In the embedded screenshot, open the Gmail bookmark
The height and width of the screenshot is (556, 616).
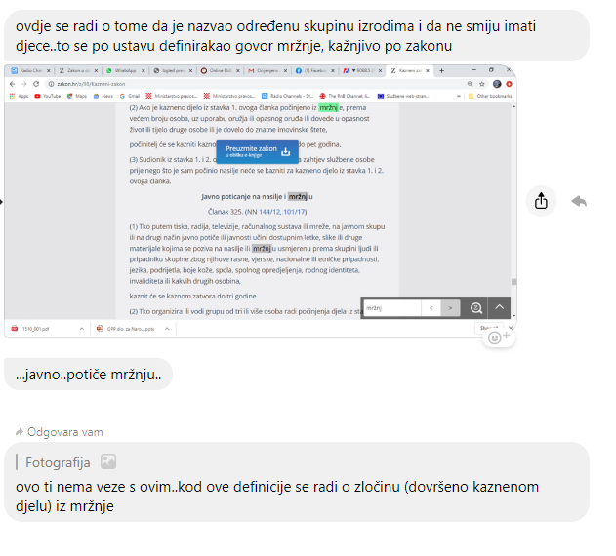tap(130, 96)
